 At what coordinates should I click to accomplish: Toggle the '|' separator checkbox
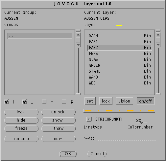pyautogui.click(x=7, y=102)
